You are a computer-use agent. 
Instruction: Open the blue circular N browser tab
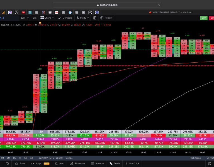coord(70,13)
